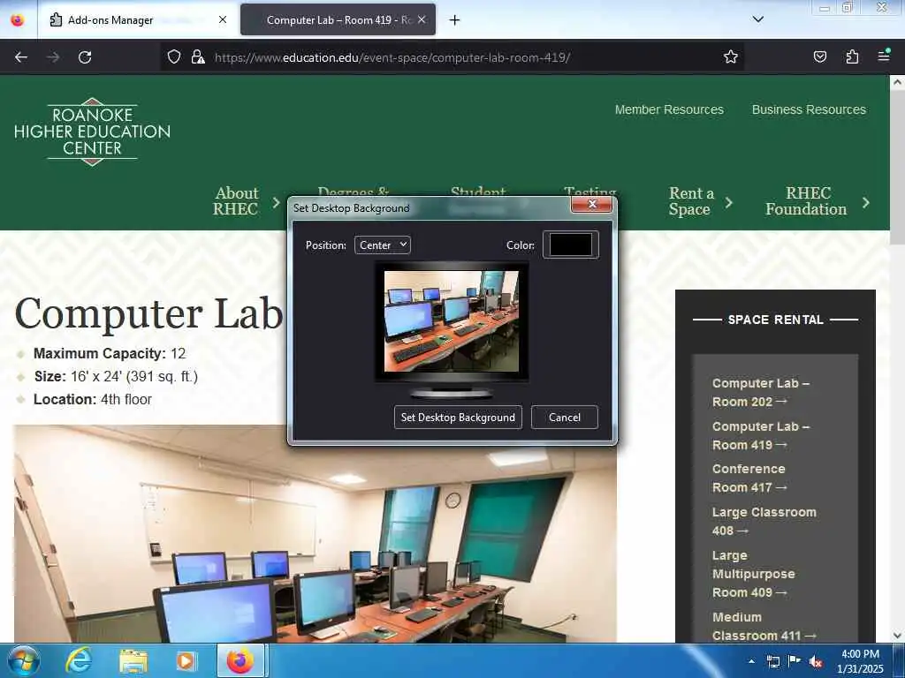Viewport: 905px width, 678px height.
Task: Click the Set Desktop Background button
Action: [x=458, y=418]
